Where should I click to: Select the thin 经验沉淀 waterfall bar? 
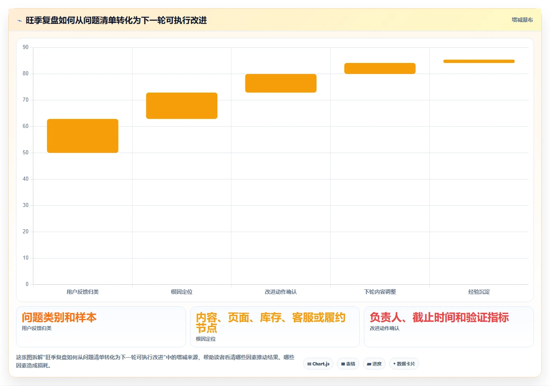click(x=479, y=61)
